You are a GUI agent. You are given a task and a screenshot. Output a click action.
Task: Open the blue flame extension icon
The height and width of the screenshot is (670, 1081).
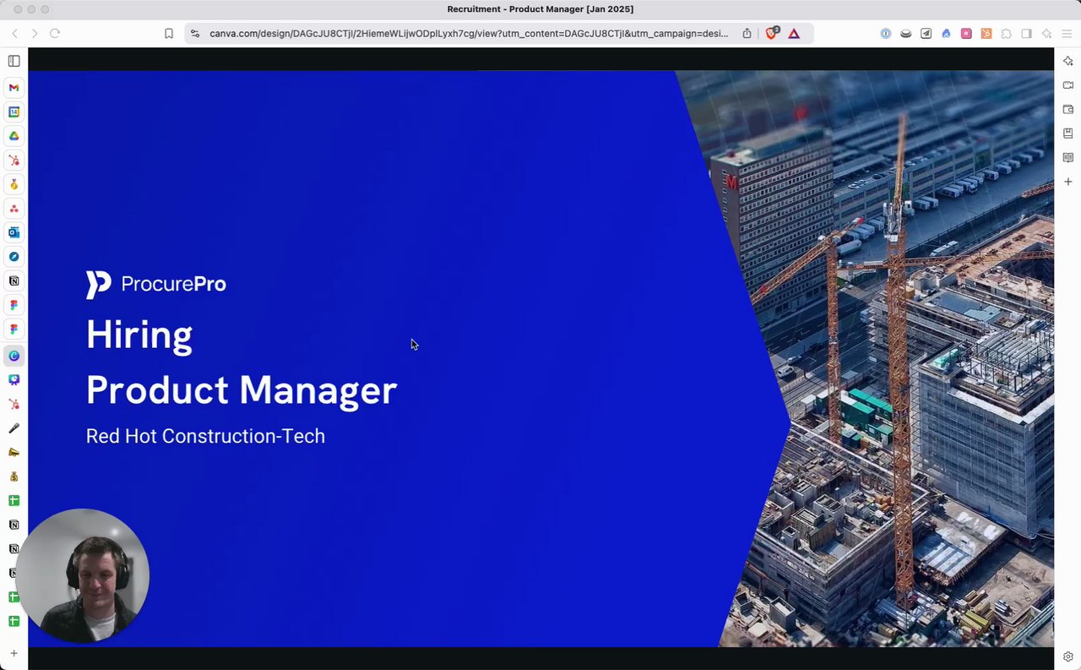(946, 33)
